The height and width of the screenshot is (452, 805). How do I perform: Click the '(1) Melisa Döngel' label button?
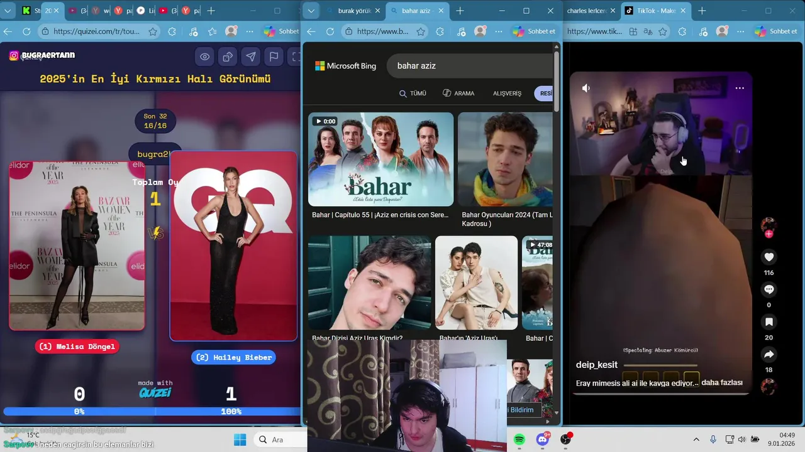77,347
